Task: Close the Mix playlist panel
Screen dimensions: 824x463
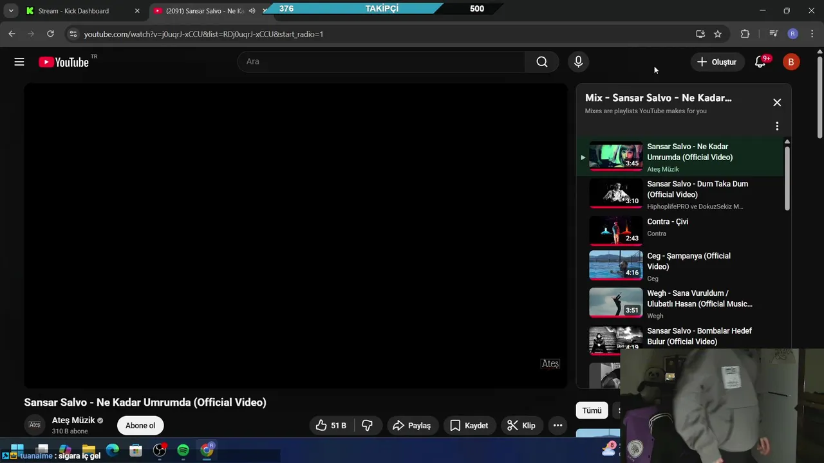Action: point(777,102)
